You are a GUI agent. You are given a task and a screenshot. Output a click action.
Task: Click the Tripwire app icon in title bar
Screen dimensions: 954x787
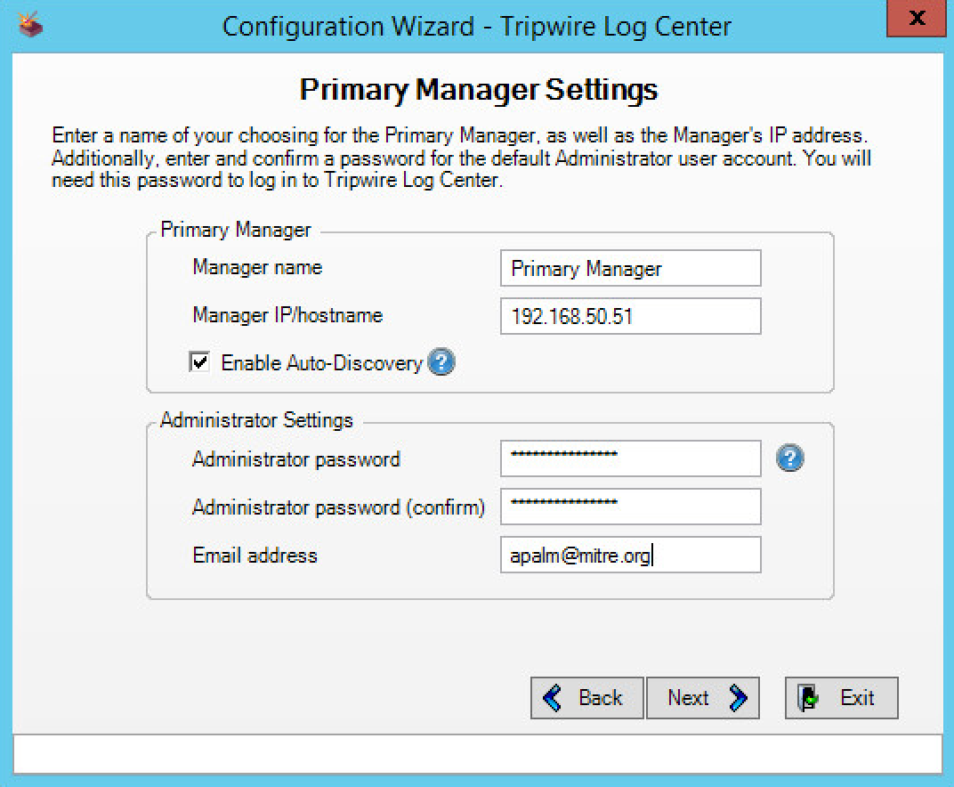pyautogui.click(x=30, y=24)
